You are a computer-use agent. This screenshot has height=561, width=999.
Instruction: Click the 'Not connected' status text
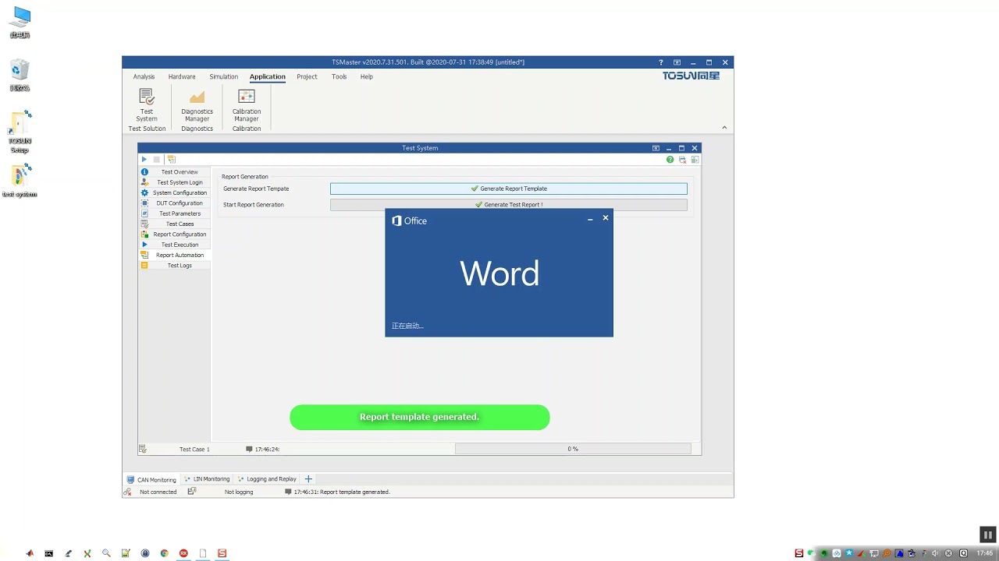[x=158, y=492]
